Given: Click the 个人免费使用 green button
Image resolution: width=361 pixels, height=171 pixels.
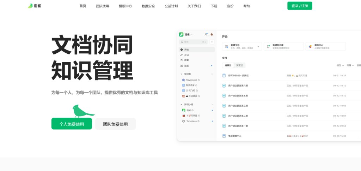Looking at the screenshot, I should point(72,124).
